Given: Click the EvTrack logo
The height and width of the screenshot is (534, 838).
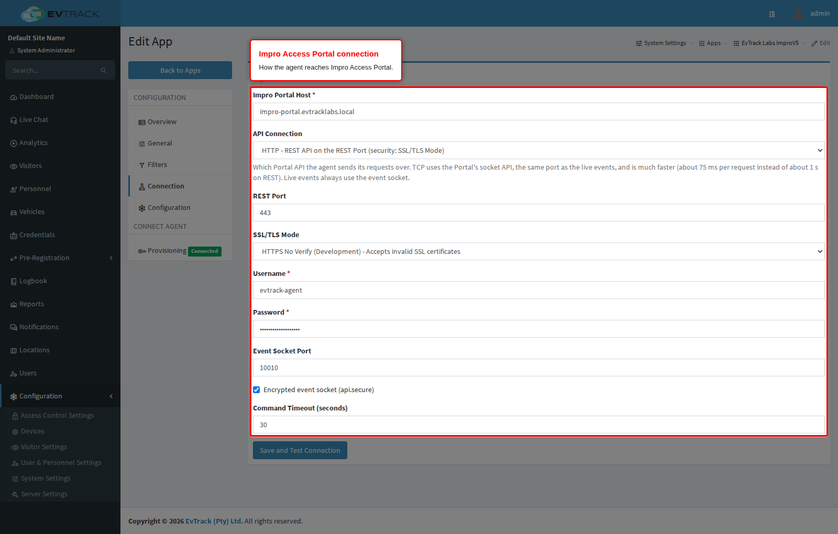Looking at the screenshot, I should click(x=60, y=14).
